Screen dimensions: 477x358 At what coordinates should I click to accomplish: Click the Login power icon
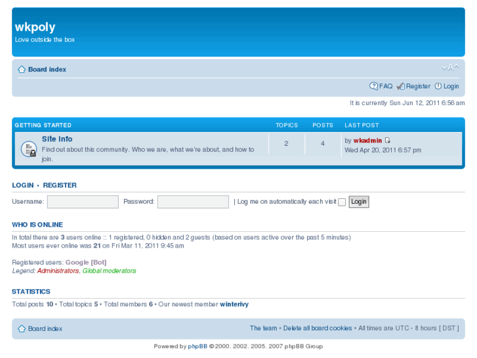(438, 86)
